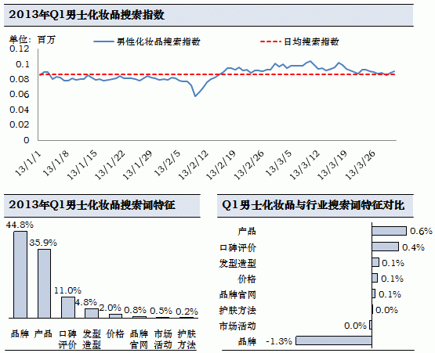Screen dimensions: 435x353
Task: Click the 0.4% 口碑评价 horizontal bar
Action: click(x=386, y=247)
